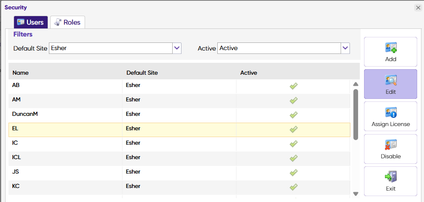Expand the Active filter dropdown arrow
Viewport: 424px width, 202px height.
[x=345, y=48]
